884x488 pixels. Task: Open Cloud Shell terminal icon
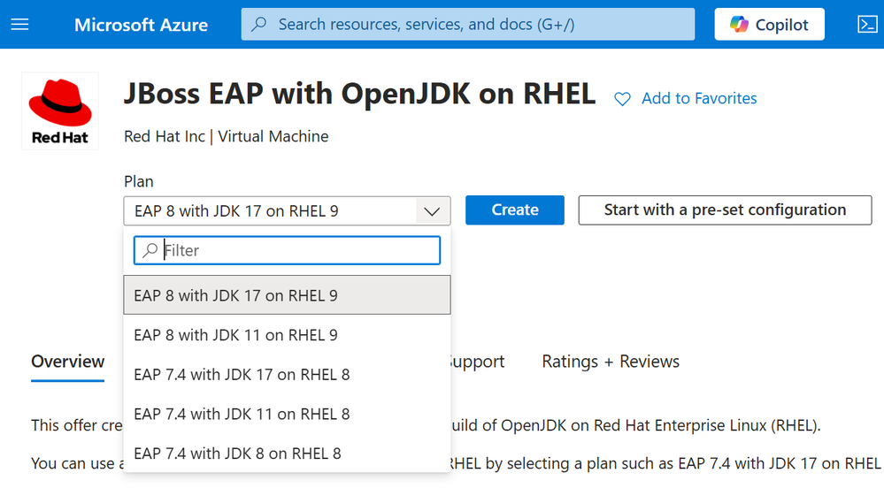867,24
